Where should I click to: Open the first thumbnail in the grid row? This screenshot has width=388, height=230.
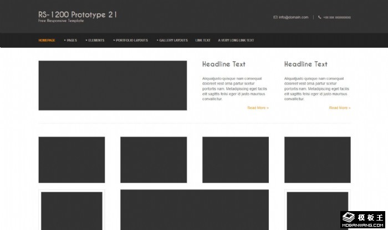(x=72, y=159)
